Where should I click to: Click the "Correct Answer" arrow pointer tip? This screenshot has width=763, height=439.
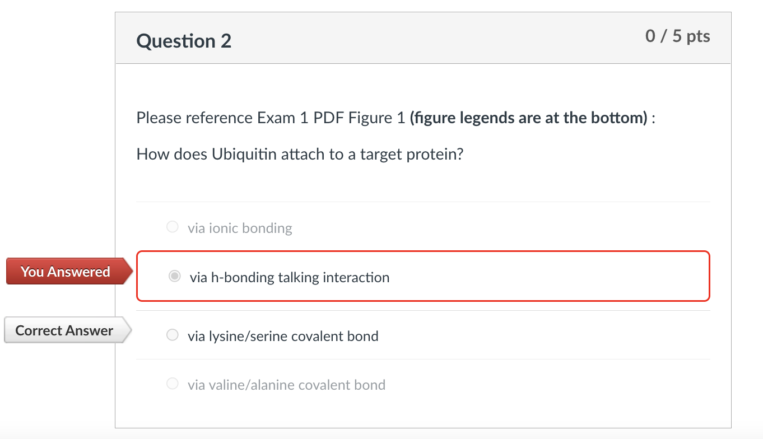pyautogui.click(x=129, y=330)
